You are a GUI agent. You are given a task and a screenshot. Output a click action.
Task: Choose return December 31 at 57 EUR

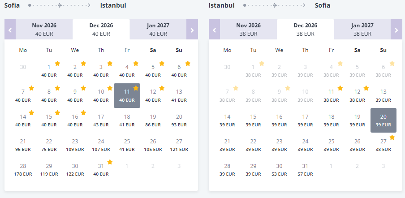305,170
